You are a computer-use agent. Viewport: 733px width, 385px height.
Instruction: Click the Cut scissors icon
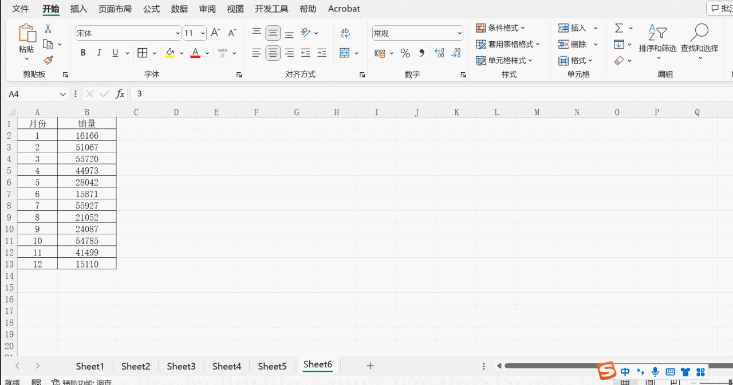(x=48, y=29)
